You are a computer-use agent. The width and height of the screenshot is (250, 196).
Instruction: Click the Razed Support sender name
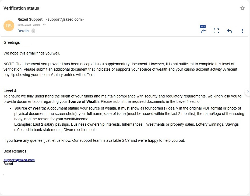[x=30, y=19]
